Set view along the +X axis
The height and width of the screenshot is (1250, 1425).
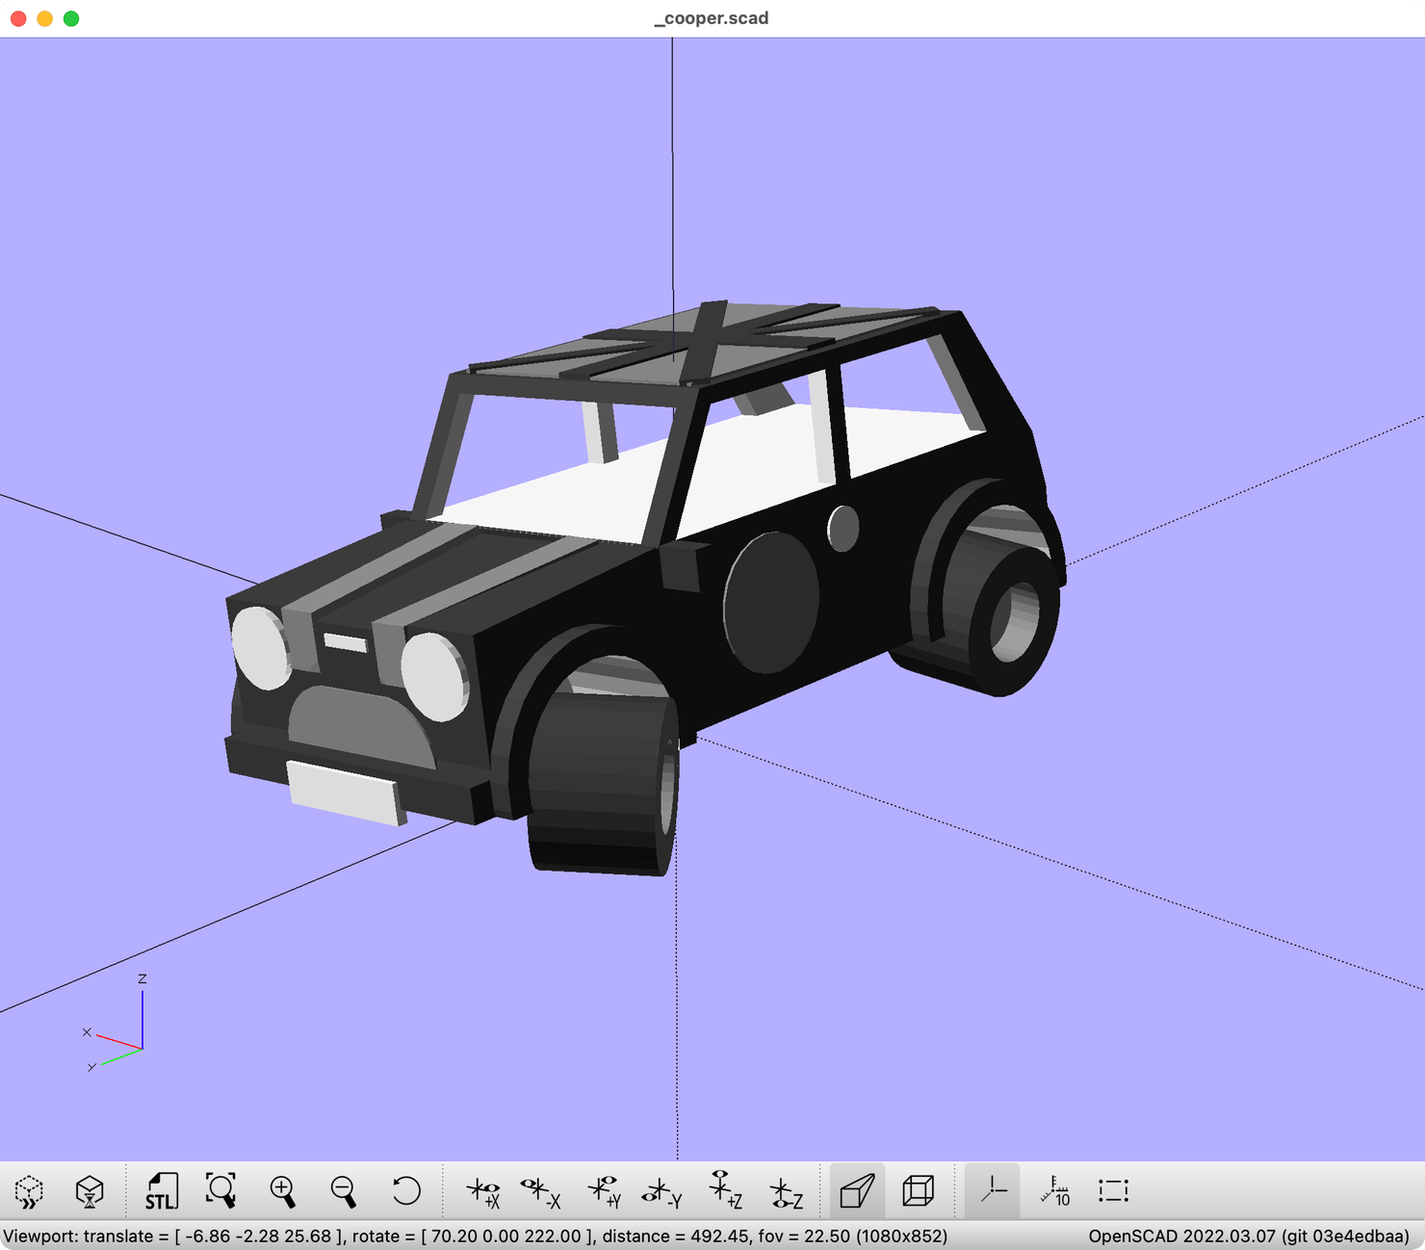pos(482,1191)
